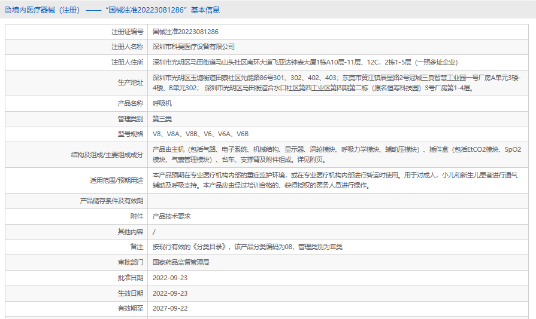Image resolution: width=536 pixels, height=319 pixels.
Task: Click the effective date 2022-09-23 in 生效日期 row
Action: (170, 293)
